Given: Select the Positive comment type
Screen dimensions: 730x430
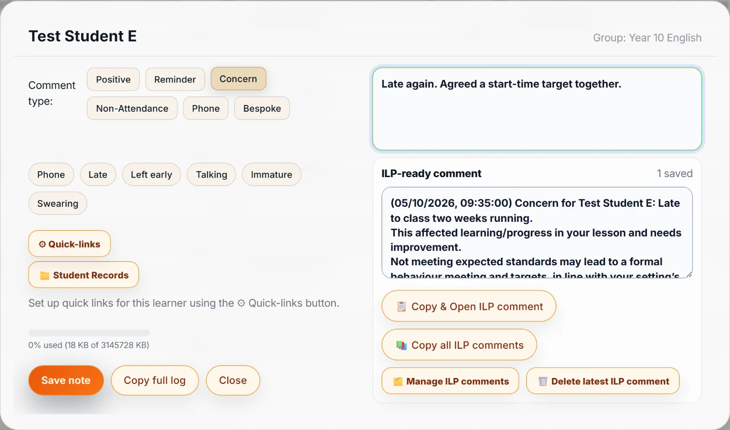Looking at the screenshot, I should [113, 79].
